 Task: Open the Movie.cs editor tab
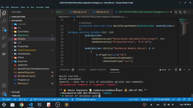[101, 12]
